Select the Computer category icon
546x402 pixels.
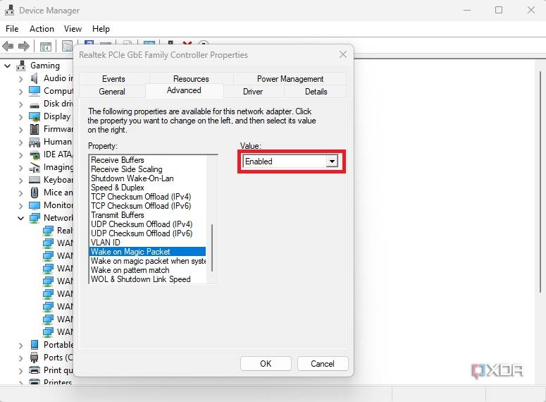point(35,91)
